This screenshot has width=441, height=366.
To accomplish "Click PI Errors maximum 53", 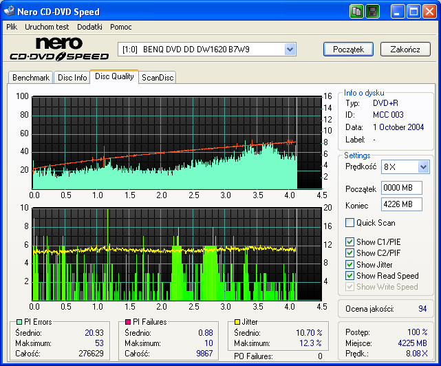I will coord(99,343).
